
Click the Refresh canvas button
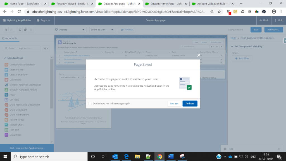coord(127,30)
